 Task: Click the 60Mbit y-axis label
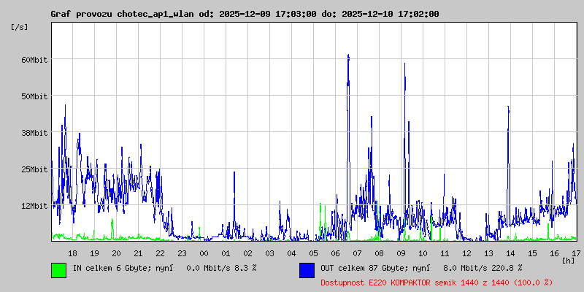(x=34, y=60)
